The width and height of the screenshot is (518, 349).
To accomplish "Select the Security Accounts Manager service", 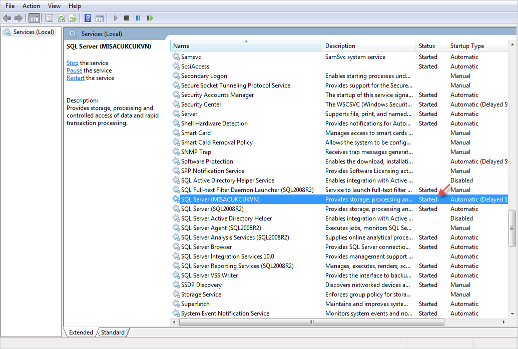I will [217, 95].
